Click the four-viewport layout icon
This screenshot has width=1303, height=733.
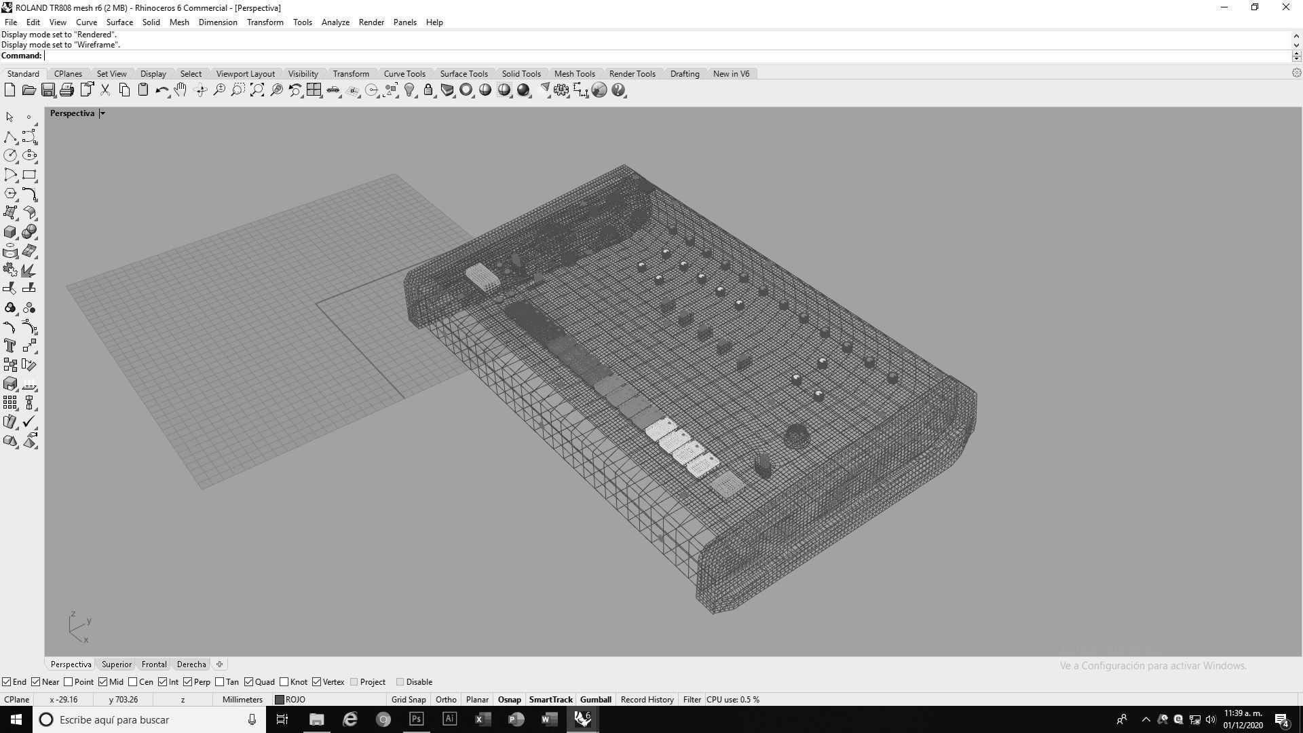click(x=314, y=90)
